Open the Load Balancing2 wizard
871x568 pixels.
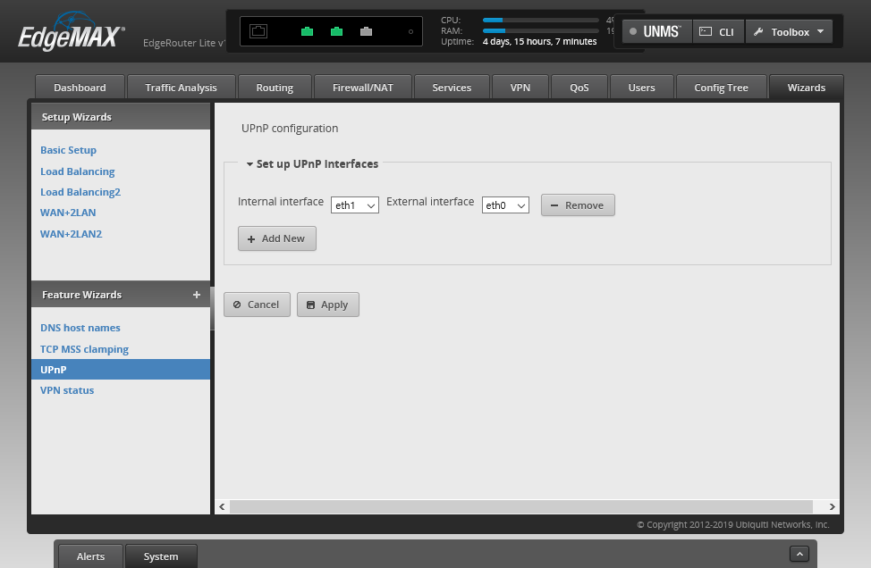tap(80, 192)
